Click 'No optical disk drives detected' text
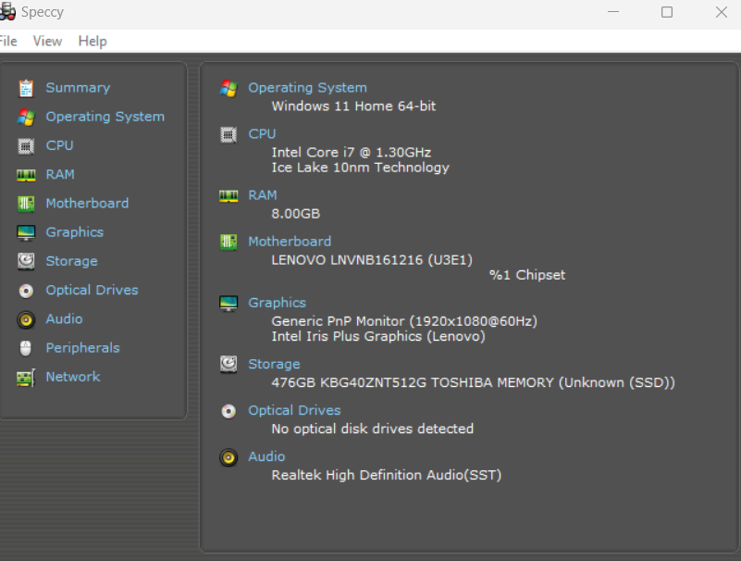 [x=373, y=429]
